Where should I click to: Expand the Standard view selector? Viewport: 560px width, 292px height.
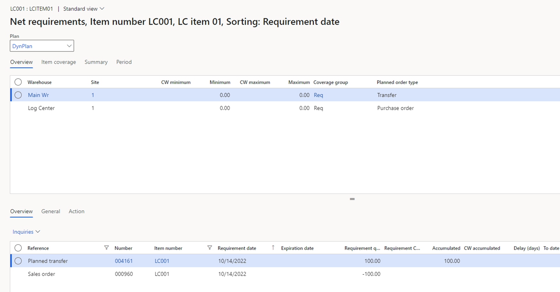[x=84, y=9]
